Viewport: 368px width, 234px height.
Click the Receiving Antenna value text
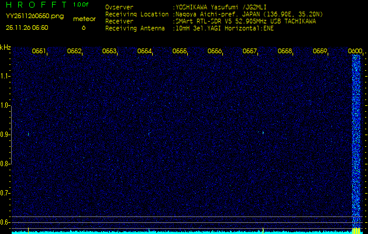225,27
